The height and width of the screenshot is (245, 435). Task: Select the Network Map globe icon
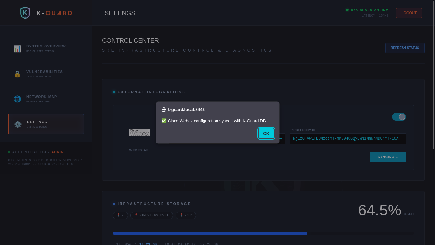click(x=17, y=99)
